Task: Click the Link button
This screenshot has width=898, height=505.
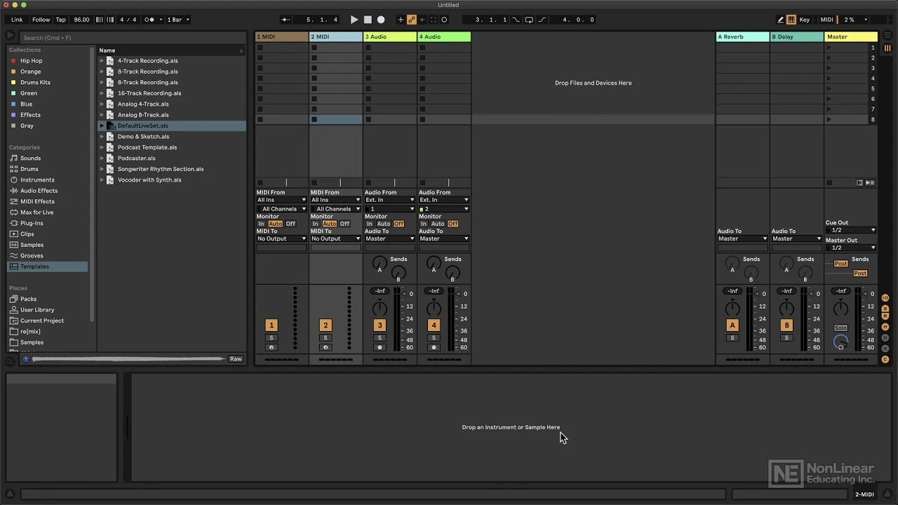Action: [16, 20]
